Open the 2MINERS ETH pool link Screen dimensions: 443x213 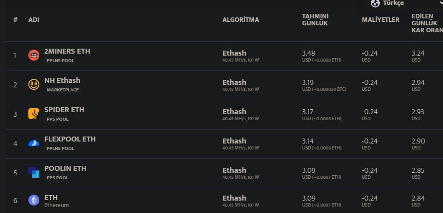[x=67, y=51]
